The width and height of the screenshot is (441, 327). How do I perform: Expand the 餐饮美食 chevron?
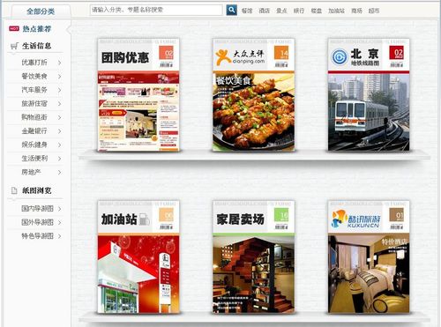[59, 77]
